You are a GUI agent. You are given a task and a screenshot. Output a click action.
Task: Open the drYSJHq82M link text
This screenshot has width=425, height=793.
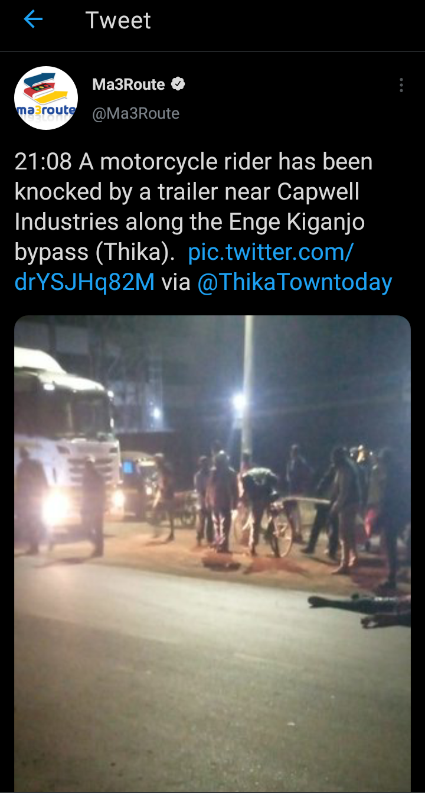[x=84, y=282]
